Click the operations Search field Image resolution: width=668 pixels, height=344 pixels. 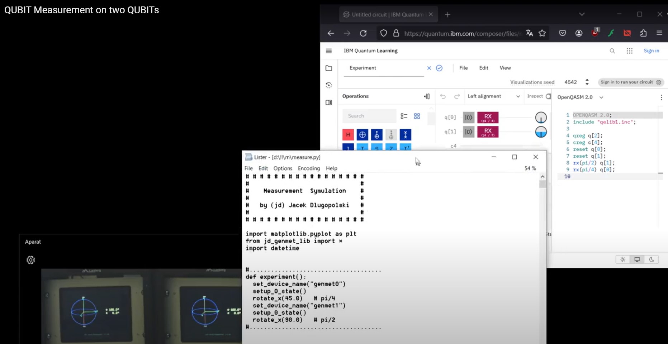(369, 116)
